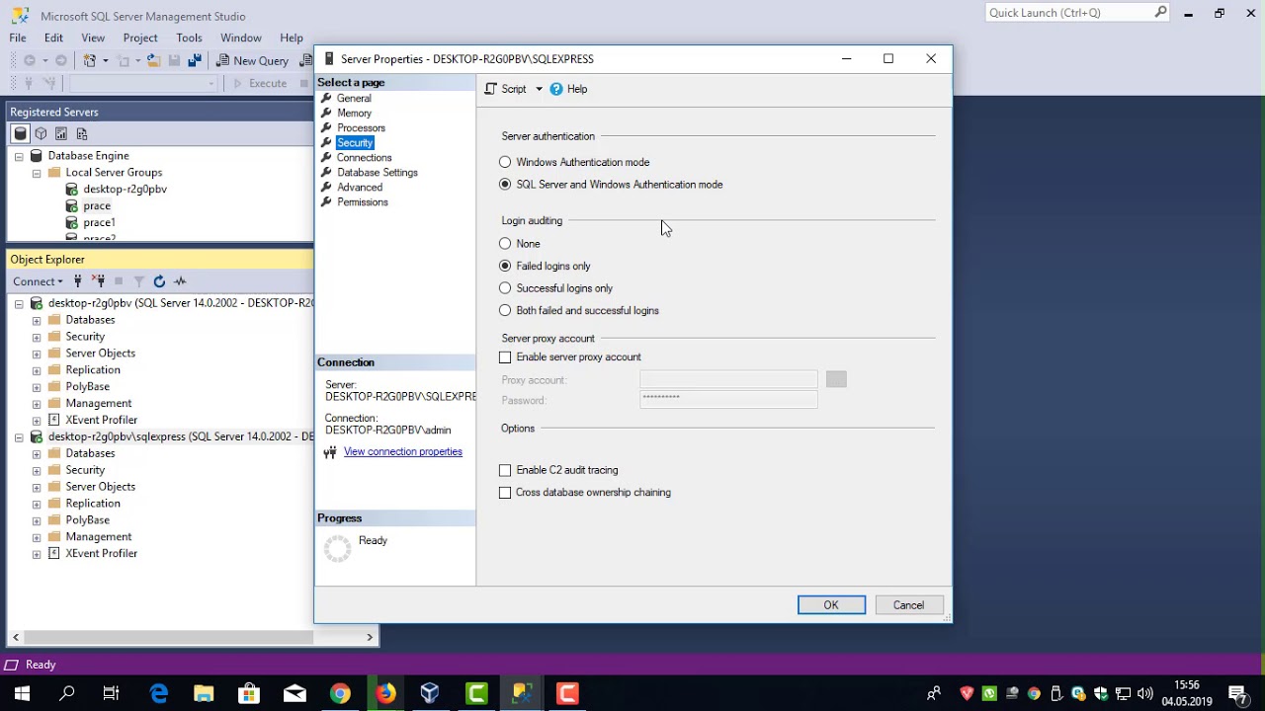Viewport: 1265px width, 711px height.
Task: Select None for login auditing
Action: [505, 244]
